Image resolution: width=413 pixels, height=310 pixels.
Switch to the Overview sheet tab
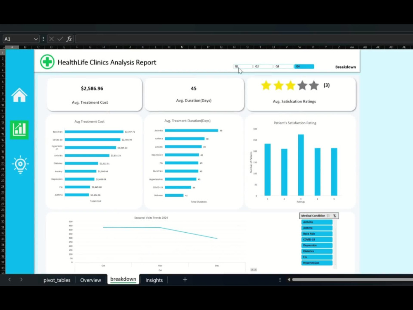90,280
